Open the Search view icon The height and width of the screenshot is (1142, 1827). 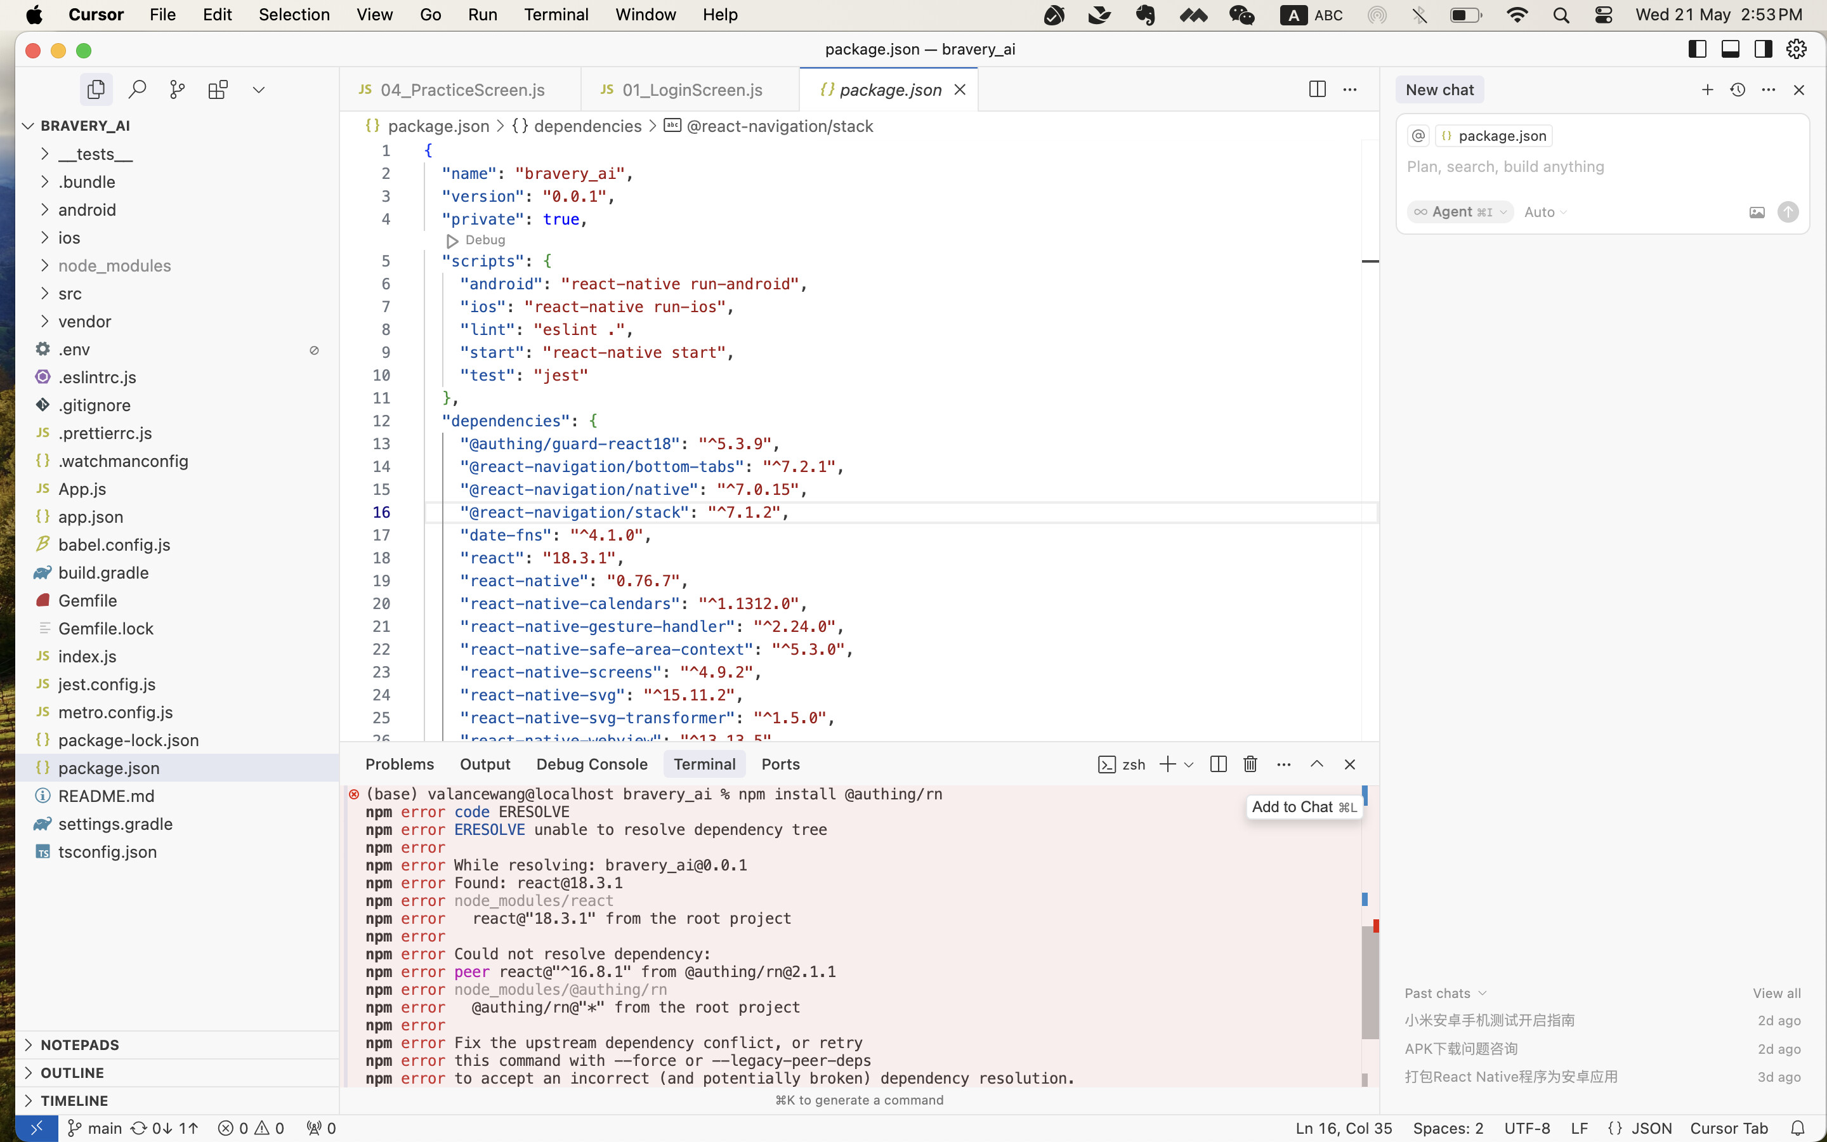coord(136,90)
